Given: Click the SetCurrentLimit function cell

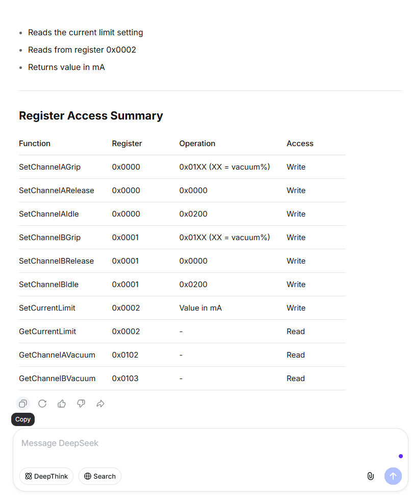Looking at the screenshot, I should coord(47,308).
